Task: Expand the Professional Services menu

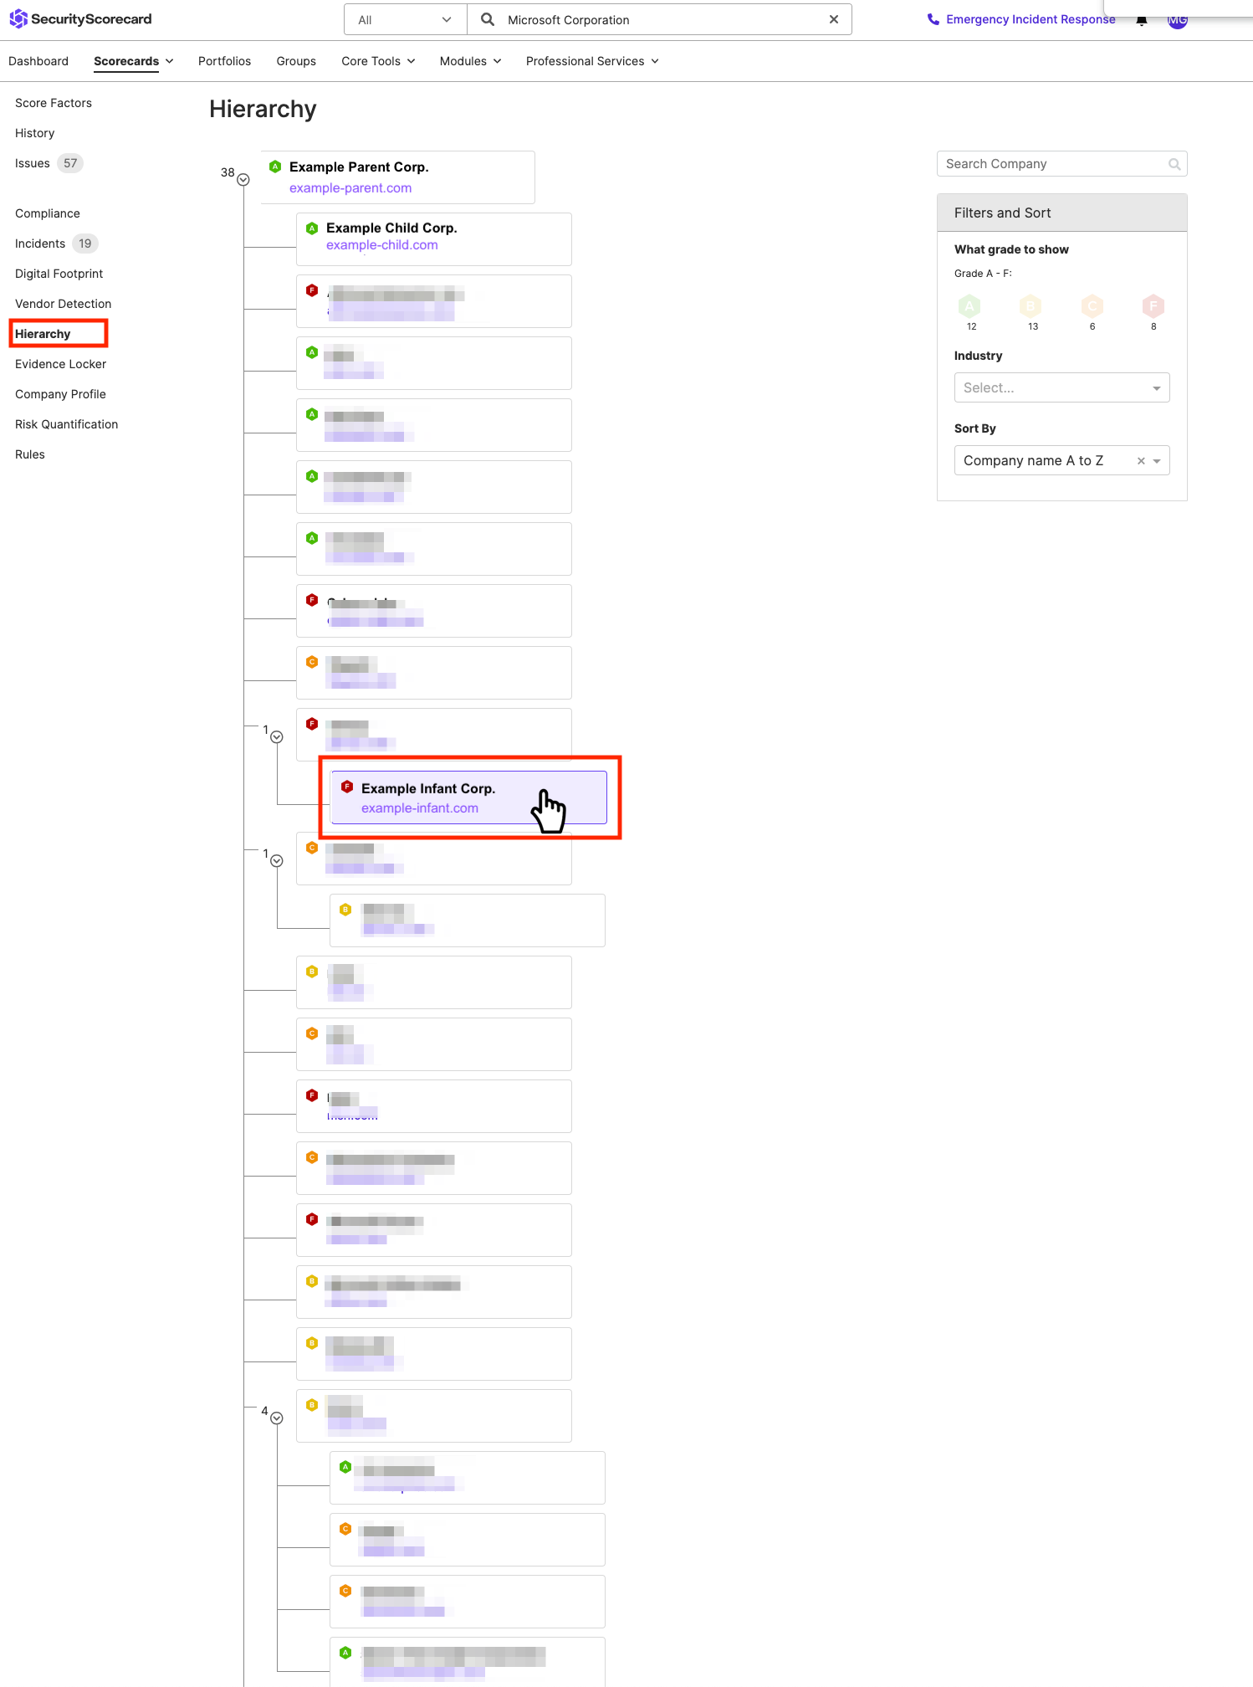Action: pos(592,61)
